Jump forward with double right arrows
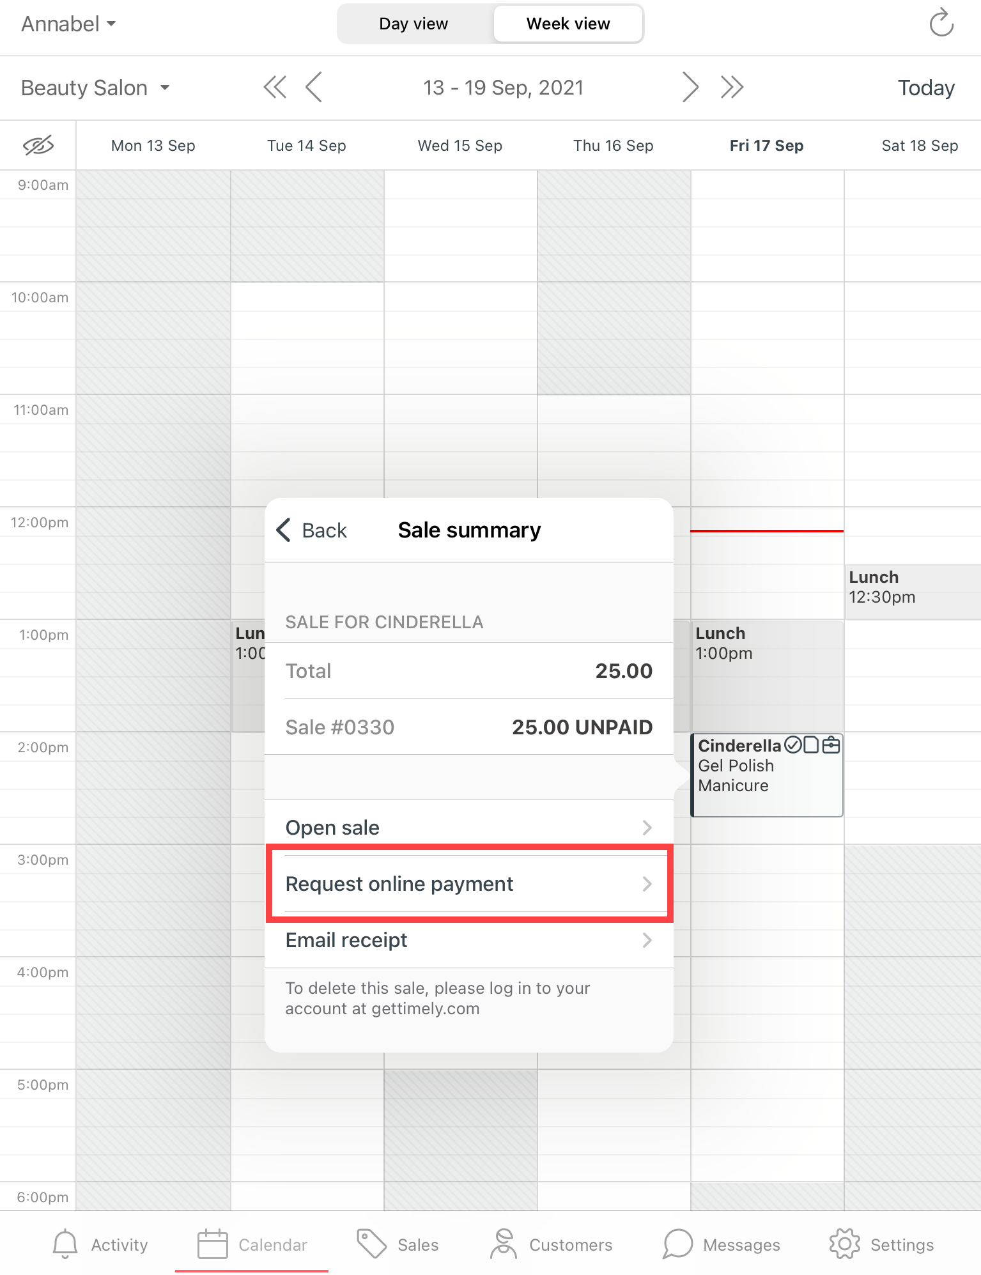 [732, 88]
